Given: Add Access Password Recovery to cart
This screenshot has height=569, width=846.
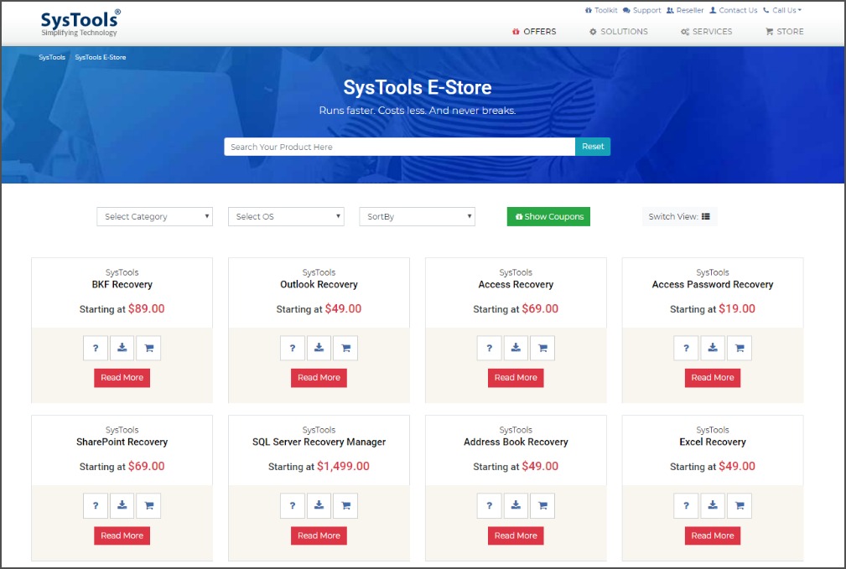Looking at the screenshot, I should click(x=740, y=348).
